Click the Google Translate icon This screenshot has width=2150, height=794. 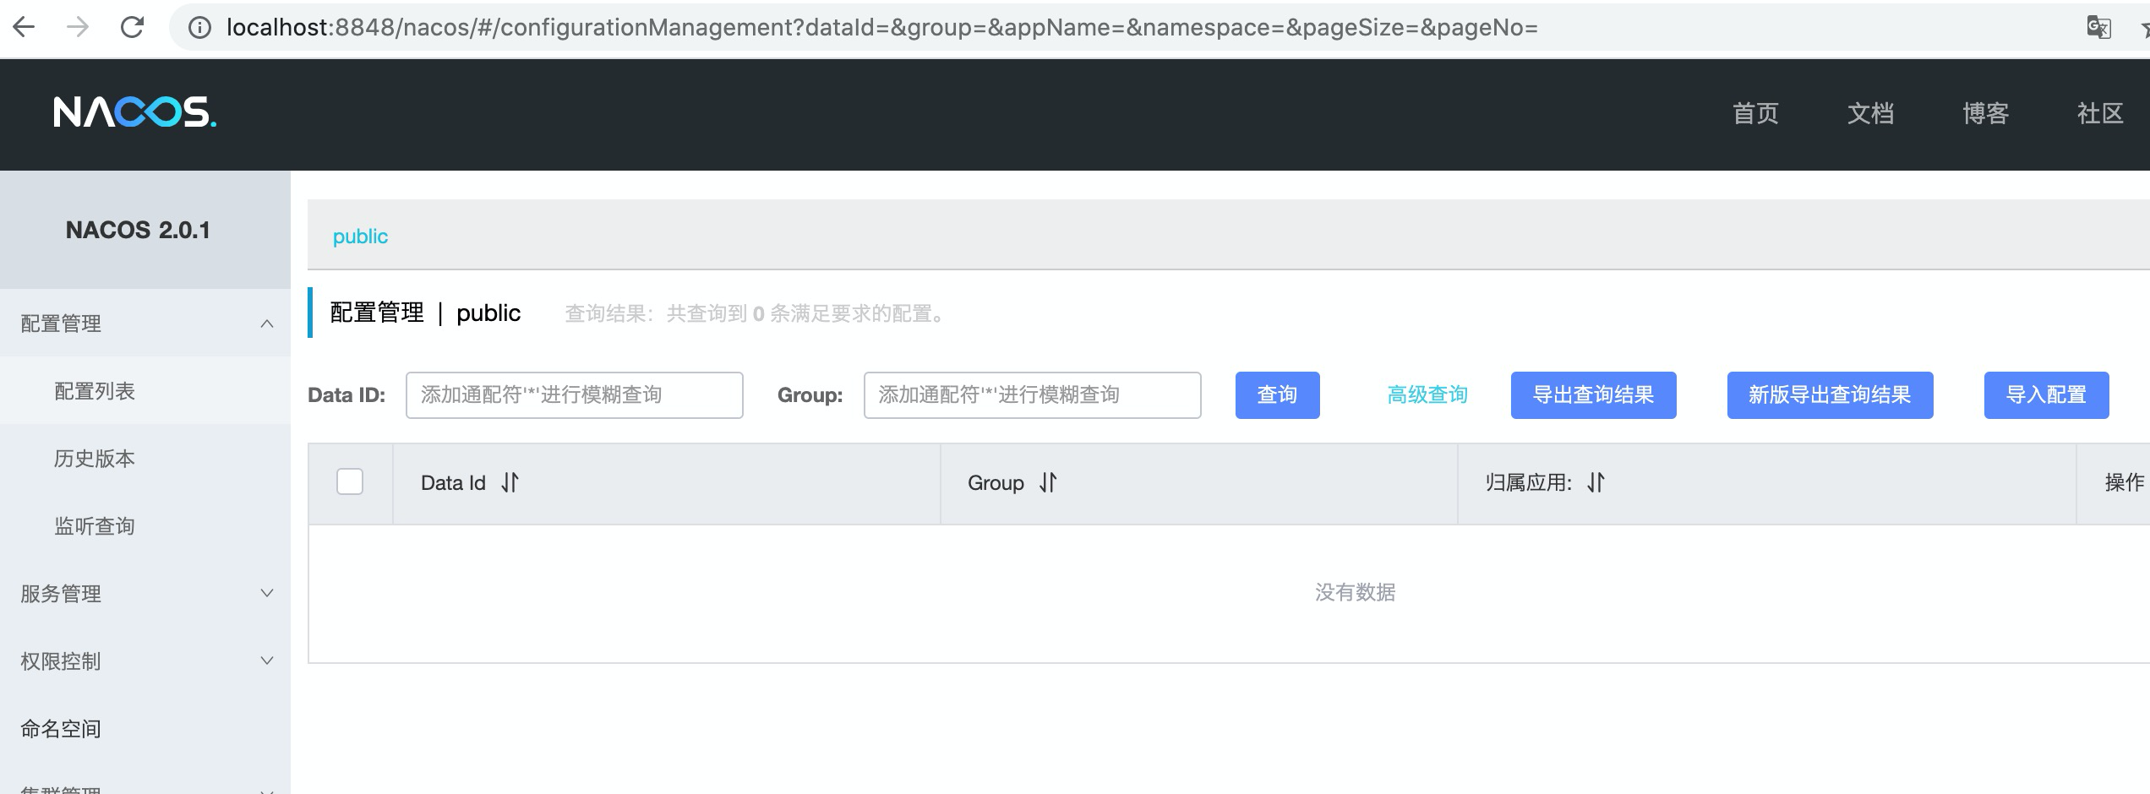click(2098, 28)
